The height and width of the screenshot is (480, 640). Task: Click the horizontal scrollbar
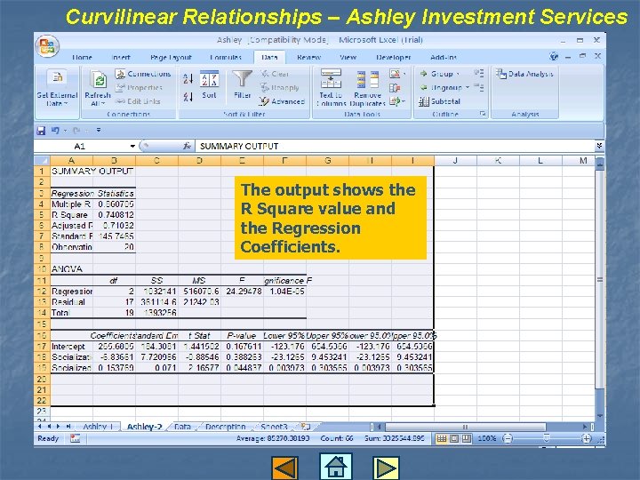point(465,427)
